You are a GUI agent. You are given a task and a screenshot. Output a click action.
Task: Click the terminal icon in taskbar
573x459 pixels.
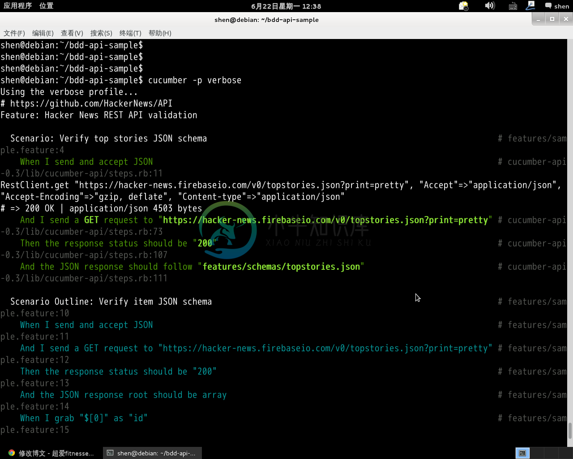[110, 453]
